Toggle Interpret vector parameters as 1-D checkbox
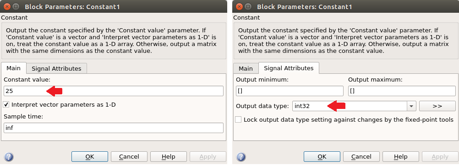 pyautogui.click(x=6, y=104)
